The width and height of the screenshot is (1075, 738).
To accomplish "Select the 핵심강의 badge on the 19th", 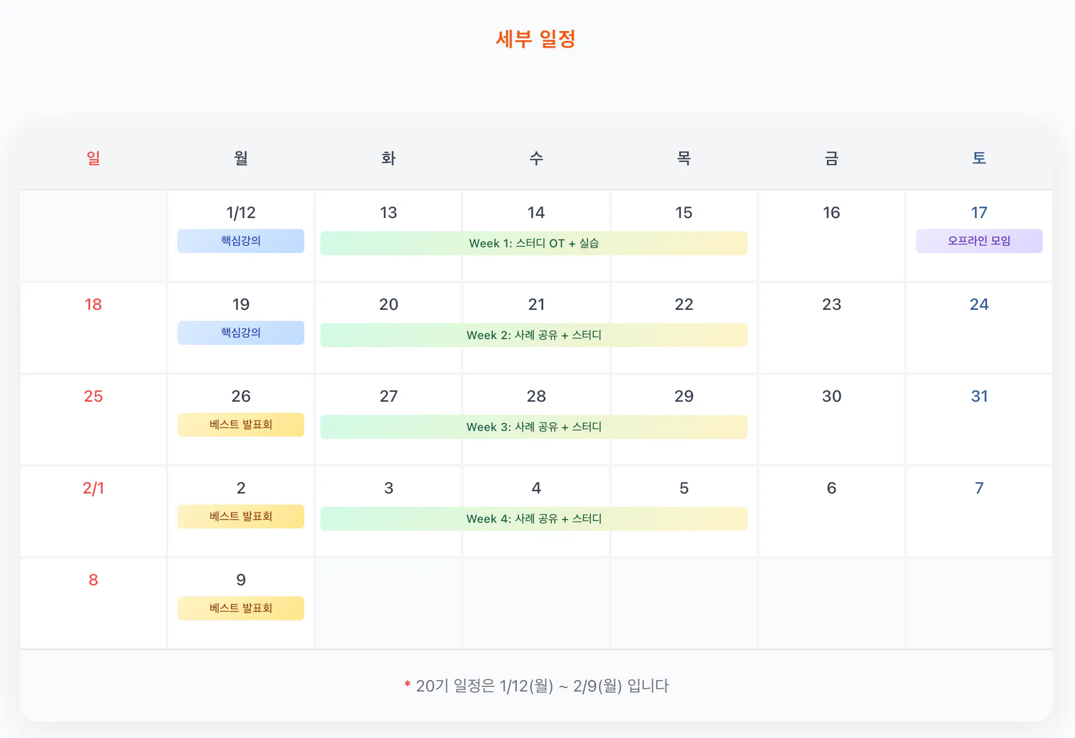I will coord(241,333).
